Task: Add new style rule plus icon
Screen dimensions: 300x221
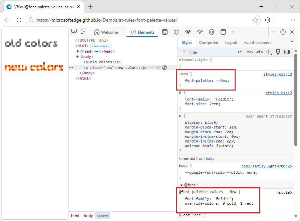Action: 269,52
